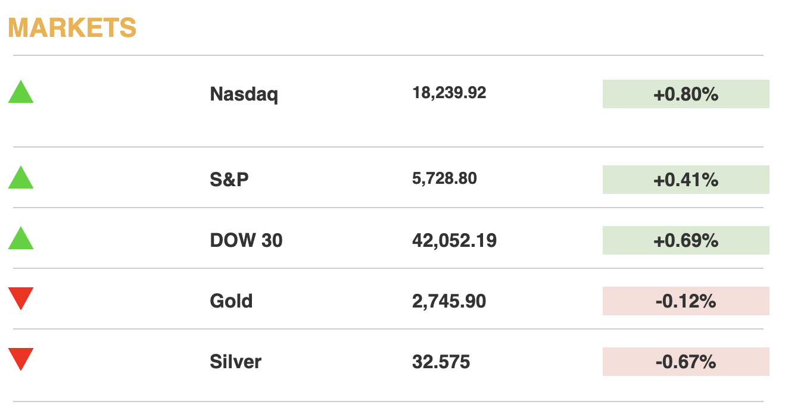The width and height of the screenshot is (785, 414).
Task: Click the green +0.41% change badge
Action: tap(686, 180)
